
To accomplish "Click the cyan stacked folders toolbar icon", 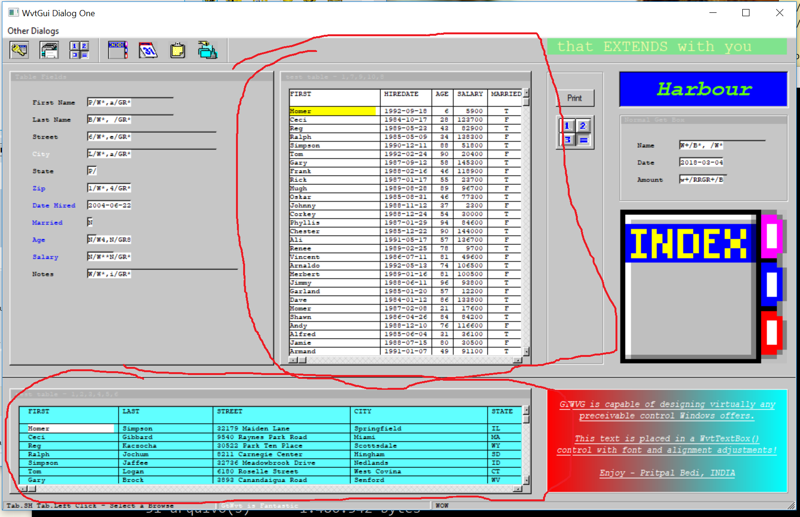I will [208, 50].
